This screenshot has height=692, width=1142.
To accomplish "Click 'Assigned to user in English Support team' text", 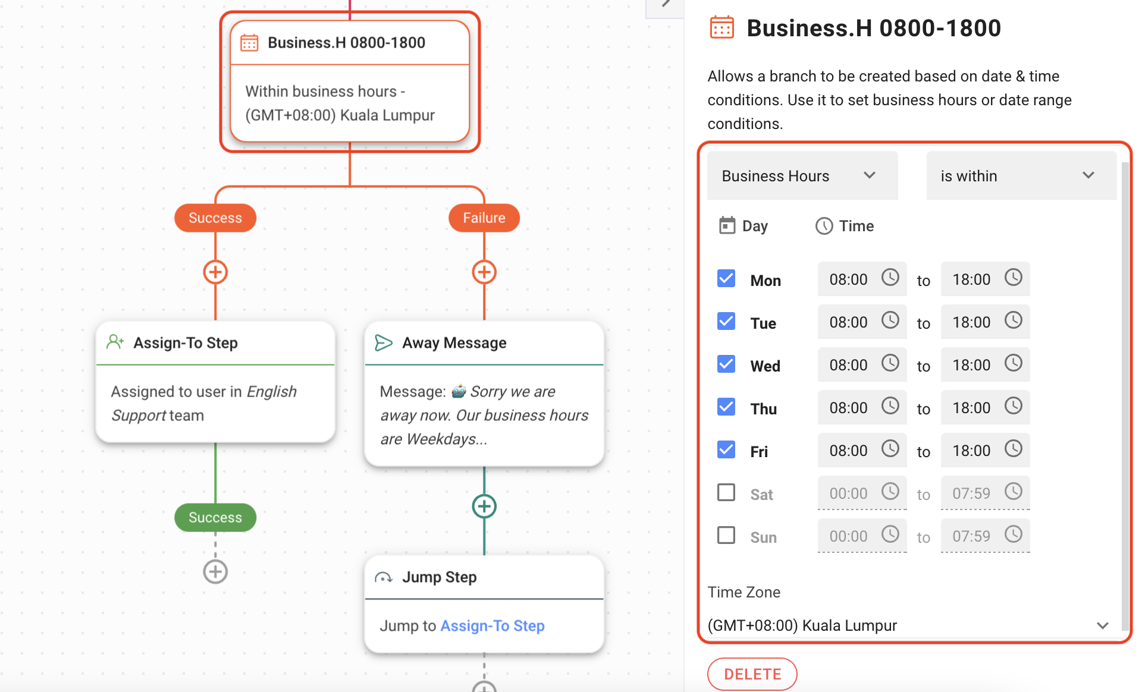I will tap(204, 404).
